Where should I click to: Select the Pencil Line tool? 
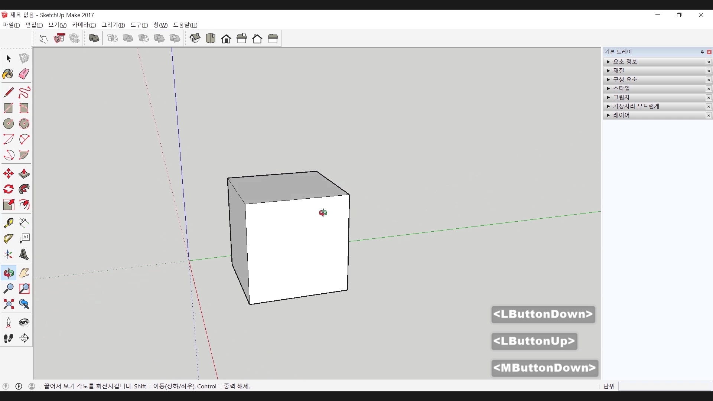(x=8, y=92)
